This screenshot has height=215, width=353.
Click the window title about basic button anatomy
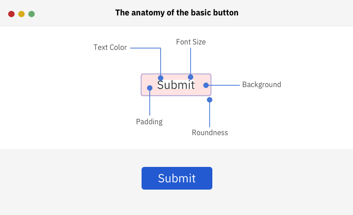[x=176, y=13]
